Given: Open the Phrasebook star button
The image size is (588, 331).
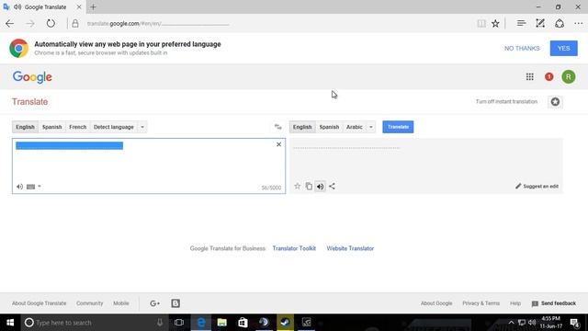Looking at the screenshot, I should coord(555,102).
